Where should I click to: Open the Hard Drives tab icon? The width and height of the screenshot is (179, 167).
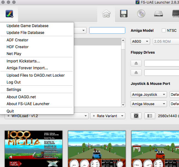pyautogui.click(x=159, y=14)
